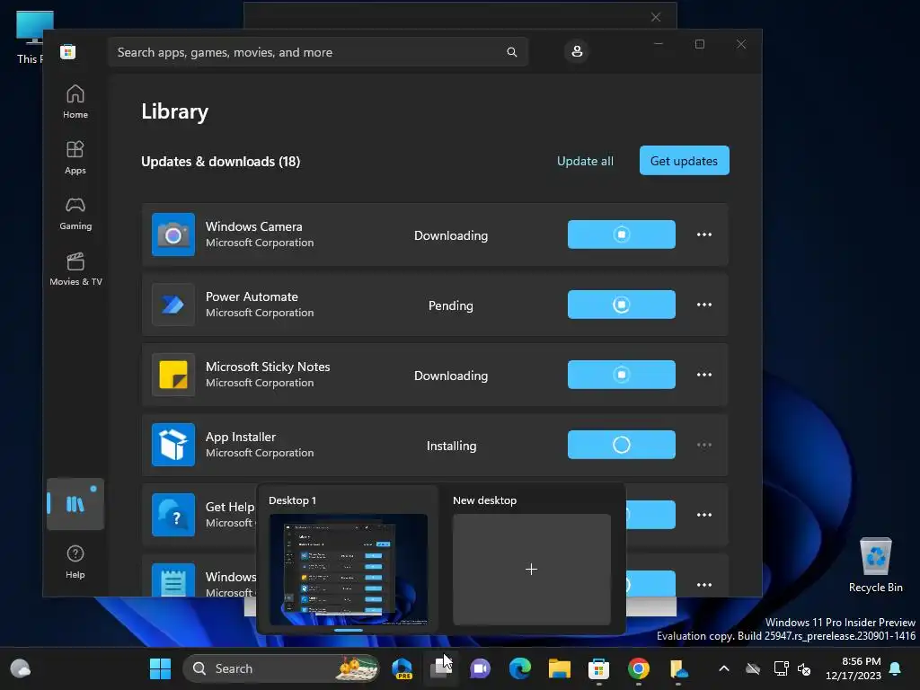Click the Get Help app icon

(173, 515)
